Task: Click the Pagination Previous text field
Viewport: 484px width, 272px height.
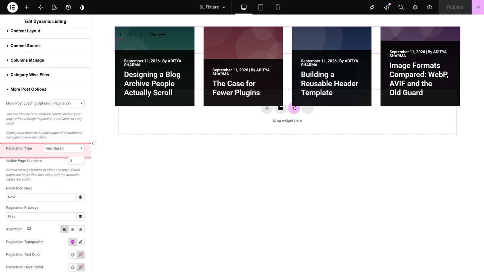Action: point(41,216)
